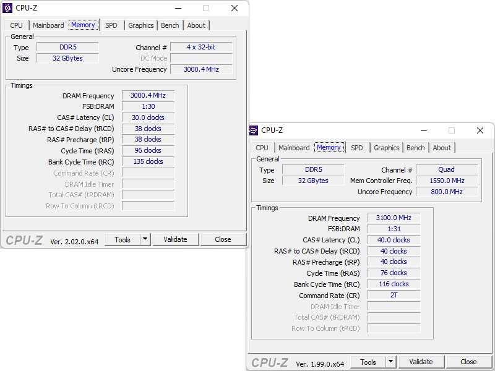This screenshot has height=371, width=495.
Task: Click the "Bank Cycle Time (tRC)" label in the 2.02.0 window
Action: point(81,162)
